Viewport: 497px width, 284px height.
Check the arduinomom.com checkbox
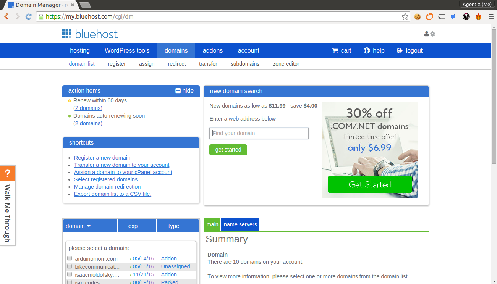[x=70, y=258]
